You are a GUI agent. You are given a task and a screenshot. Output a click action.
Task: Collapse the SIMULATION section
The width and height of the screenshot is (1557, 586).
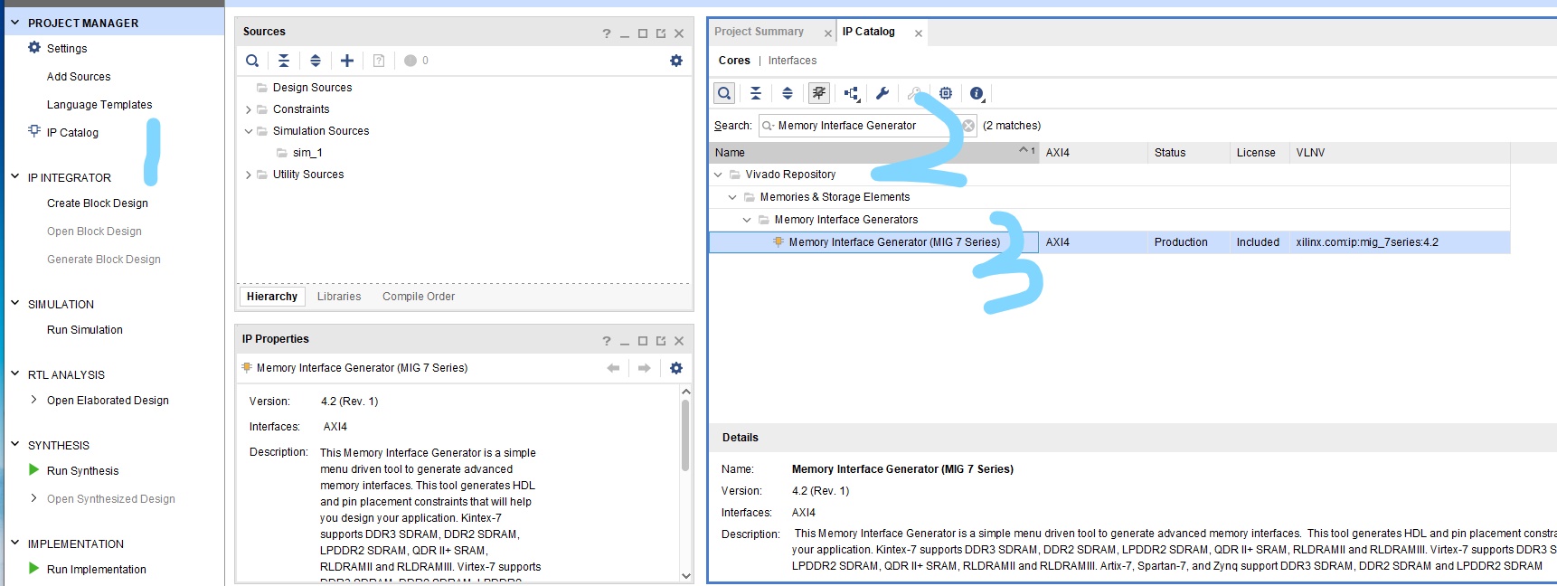[14, 304]
